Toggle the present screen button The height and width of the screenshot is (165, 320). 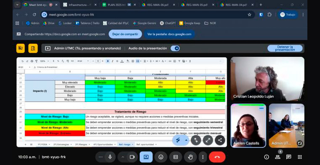point(146,157)
